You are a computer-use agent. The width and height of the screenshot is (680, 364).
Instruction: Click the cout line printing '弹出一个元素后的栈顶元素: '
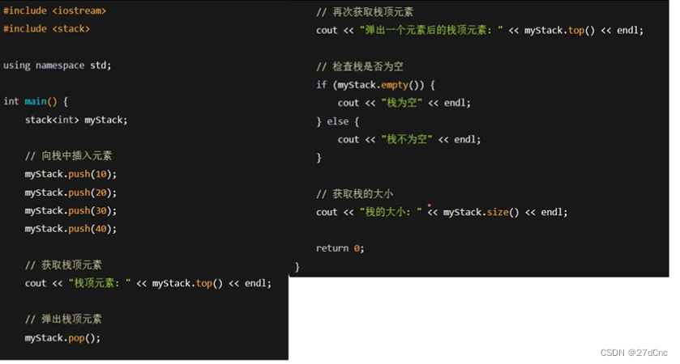point(480,31)
